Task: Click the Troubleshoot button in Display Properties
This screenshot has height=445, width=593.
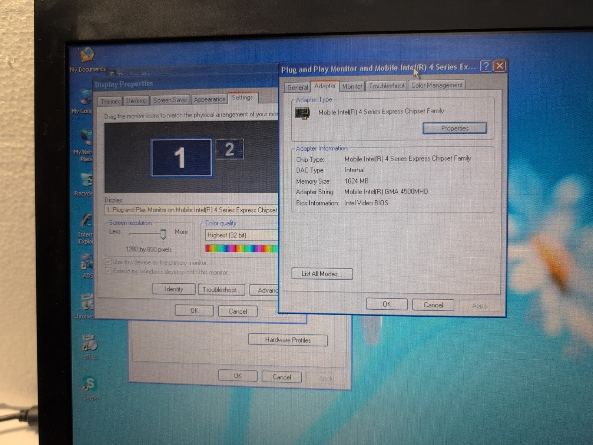Action: 222,290
